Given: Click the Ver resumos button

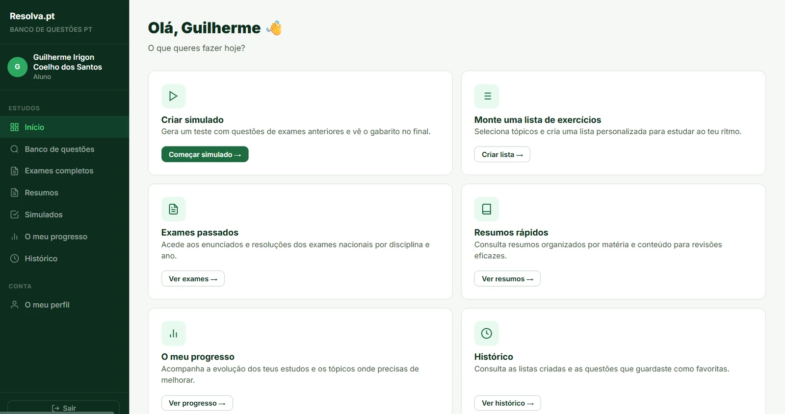Looking at the screenshot, I should (507, 279).
